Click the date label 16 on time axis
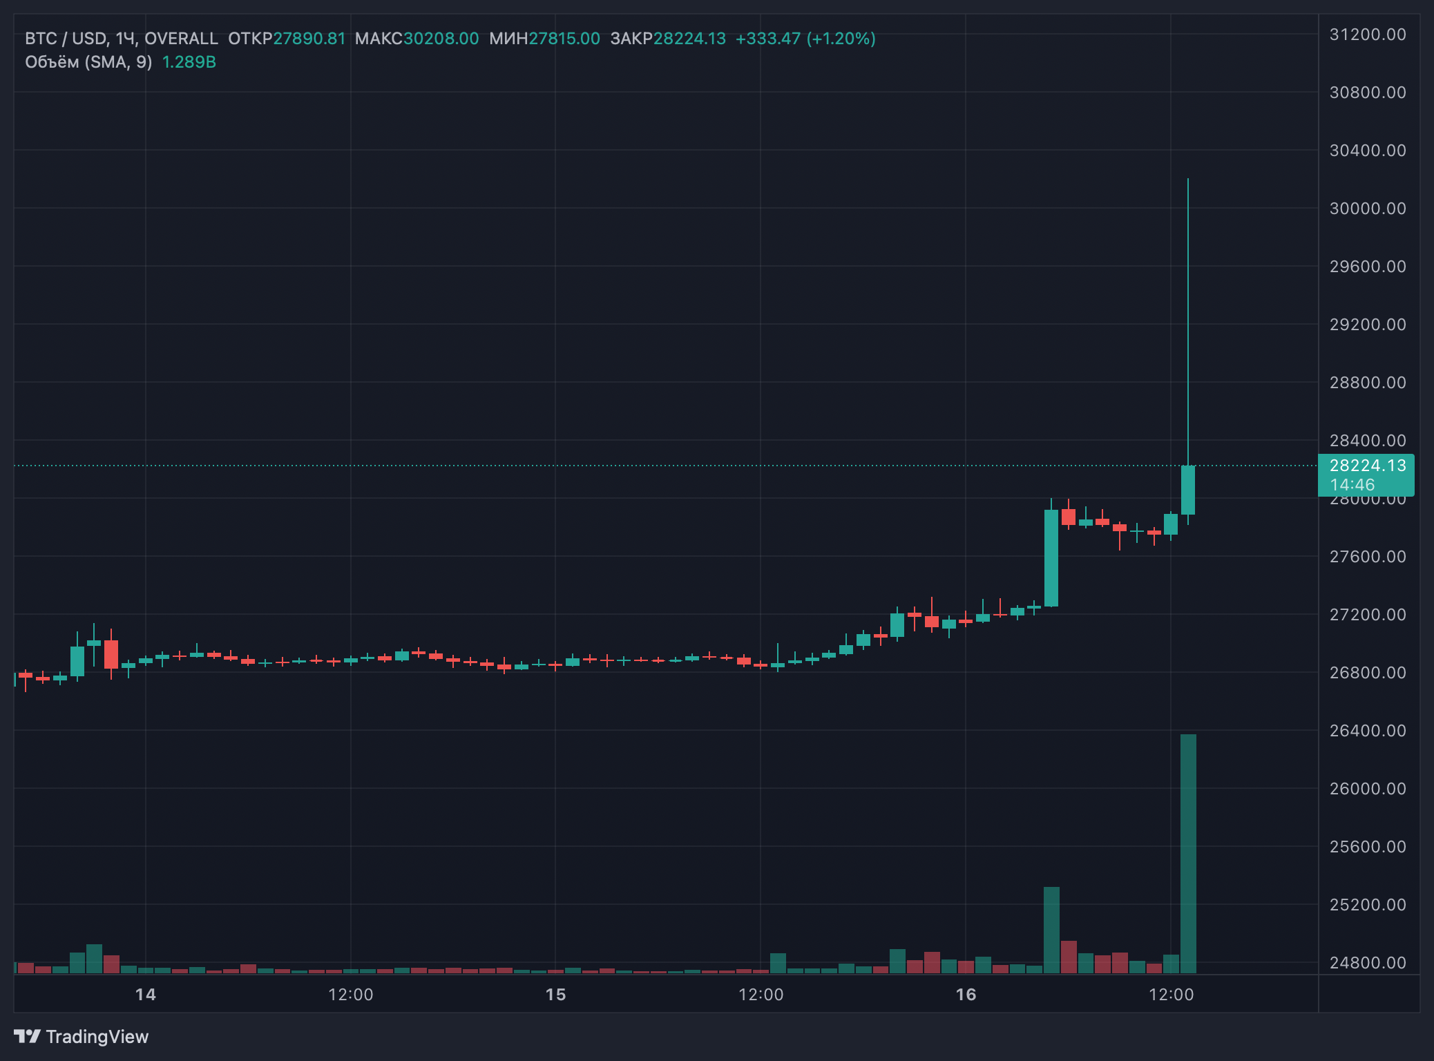 pos(966,995)
